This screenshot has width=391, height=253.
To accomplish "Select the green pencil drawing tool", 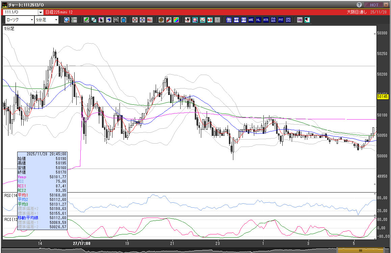I will tap(86, 20).
